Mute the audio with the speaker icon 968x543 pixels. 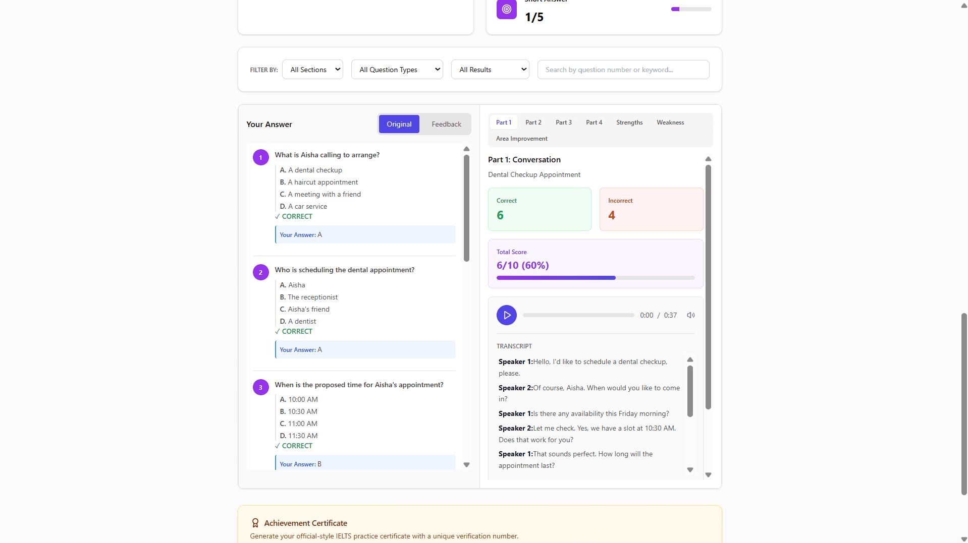(691, 315)
